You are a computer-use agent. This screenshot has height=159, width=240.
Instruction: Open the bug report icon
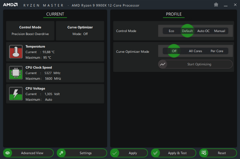(x=216, y=5)
